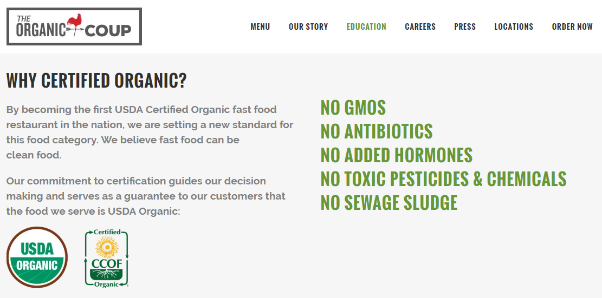Image resolution: width=602 pixels, height=298 pixels.
Task: Click the No Antibiotics line
Action: pos(377,131)
